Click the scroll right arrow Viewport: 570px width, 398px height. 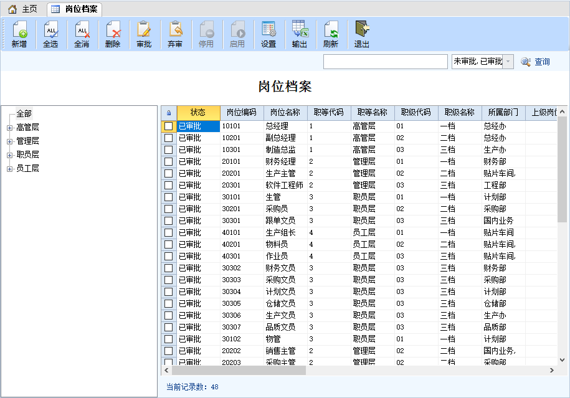coord(552,371)
